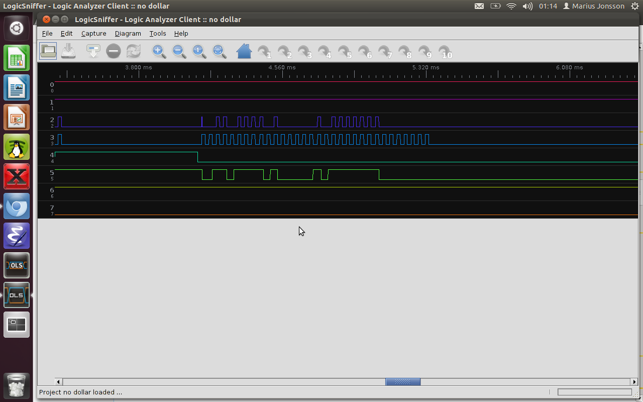Jump to cursor 1

(264, 52)
